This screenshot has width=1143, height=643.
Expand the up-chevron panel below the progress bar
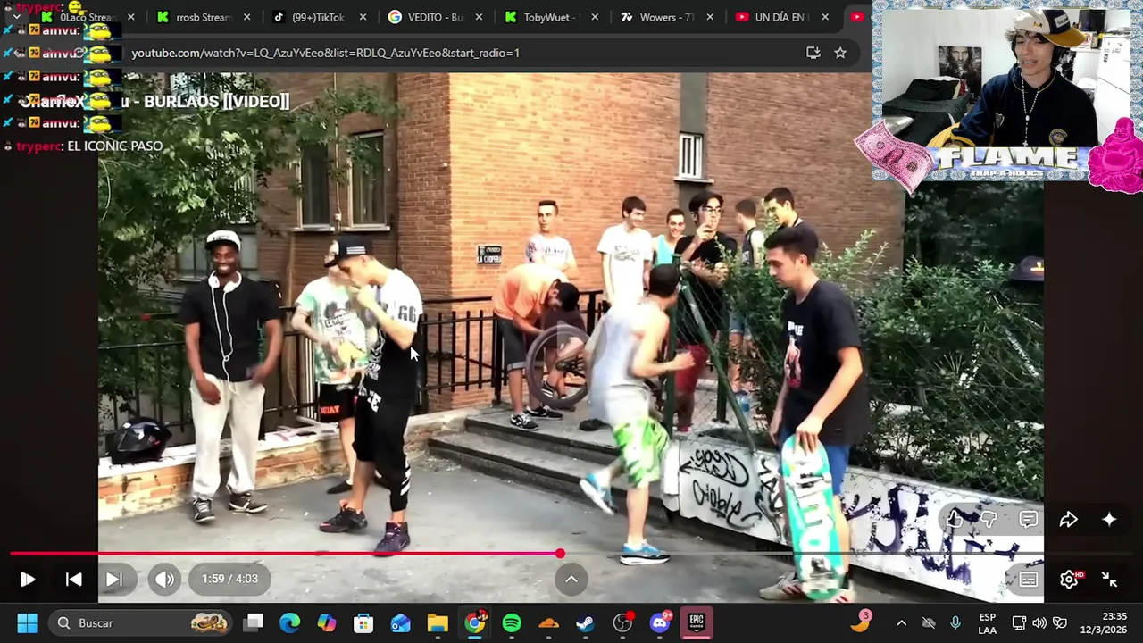point(571,579)
